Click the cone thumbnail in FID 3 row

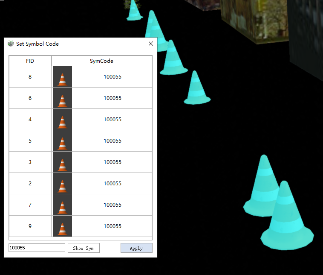click(62, 163)
